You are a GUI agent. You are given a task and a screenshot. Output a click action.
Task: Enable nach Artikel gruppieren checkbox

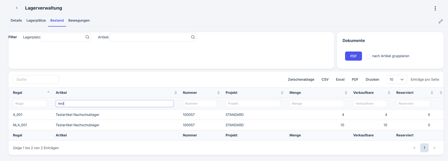tap(368, 56)
